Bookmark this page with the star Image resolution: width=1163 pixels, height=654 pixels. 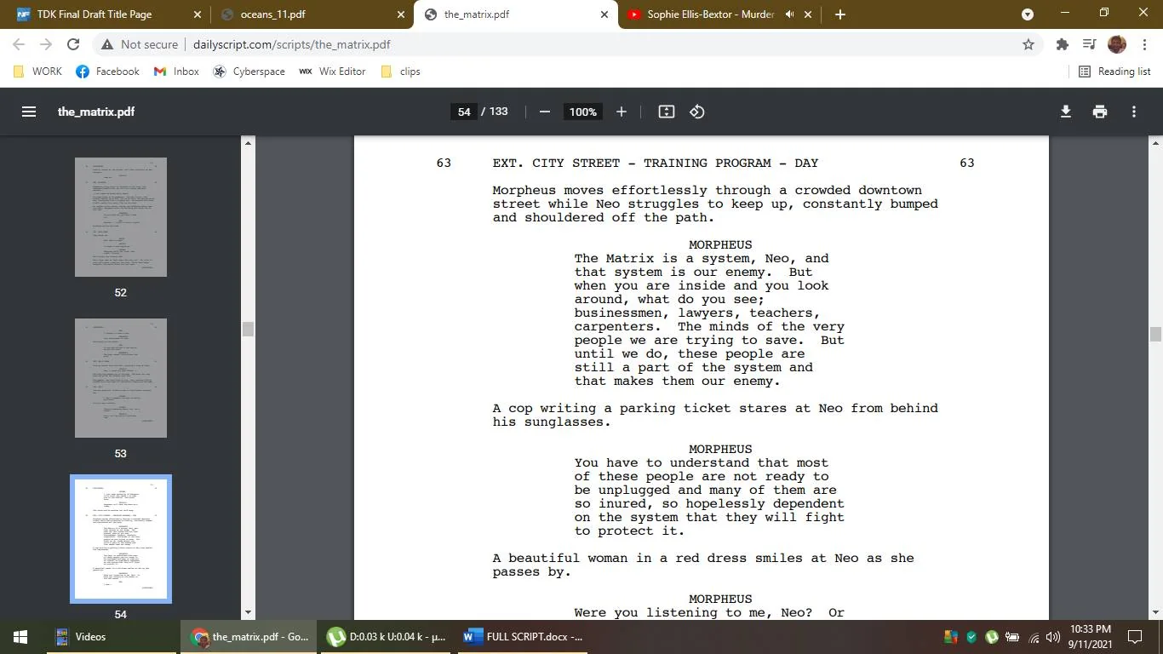click(x=1028, y=44)
